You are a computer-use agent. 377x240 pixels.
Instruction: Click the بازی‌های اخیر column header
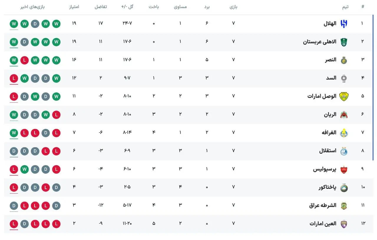point(32,7)
